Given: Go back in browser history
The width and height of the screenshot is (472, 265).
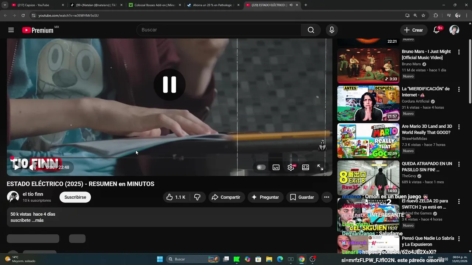Looking at the screenshot, I should click(5, 15).
